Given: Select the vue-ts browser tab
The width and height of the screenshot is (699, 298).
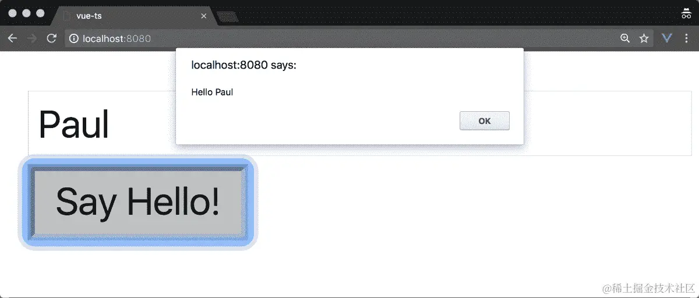Looking at the screenshot, I should click(x=135, y=16).
